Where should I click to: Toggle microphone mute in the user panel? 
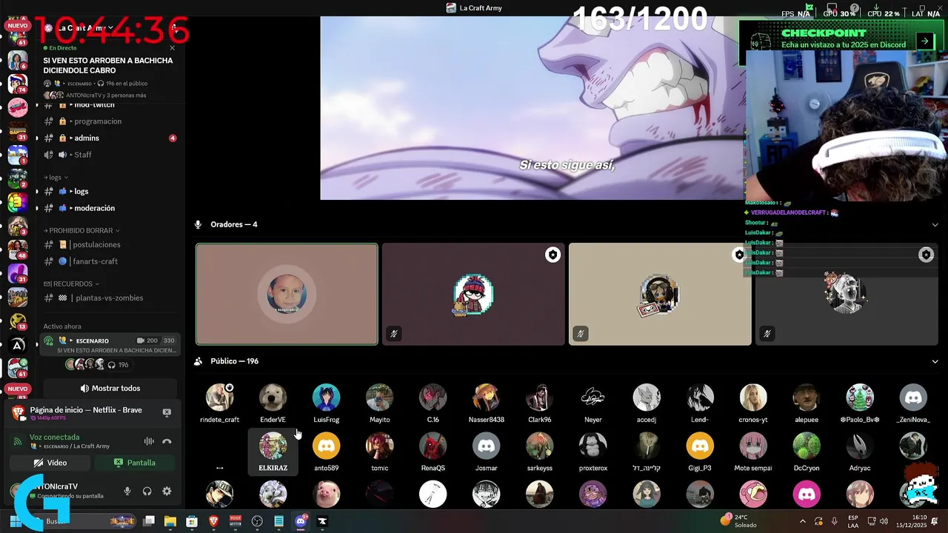coord(127,491)
